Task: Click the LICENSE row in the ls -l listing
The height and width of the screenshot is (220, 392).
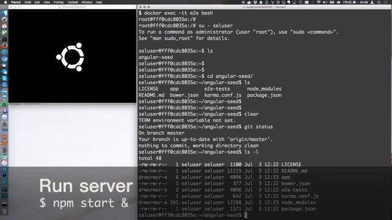Action: [x=220, y=164]
